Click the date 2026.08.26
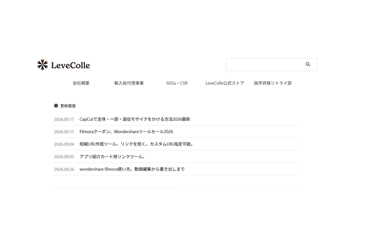 pos(64,169)
